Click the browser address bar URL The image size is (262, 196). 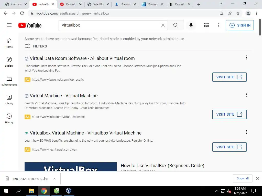pyautogui.click(x=72, y=13)
